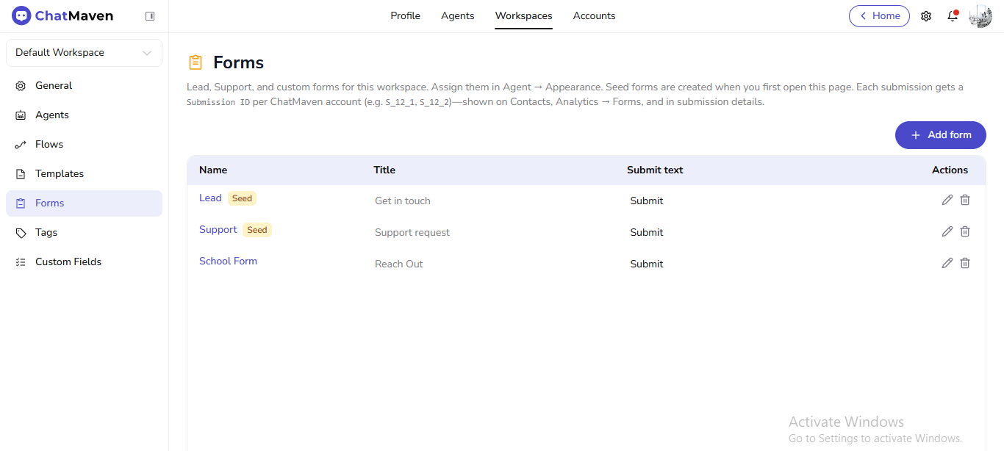Screen dimensions: 1004x451
Task: Delete the Support form via trash icon
Action: [965, 231]
